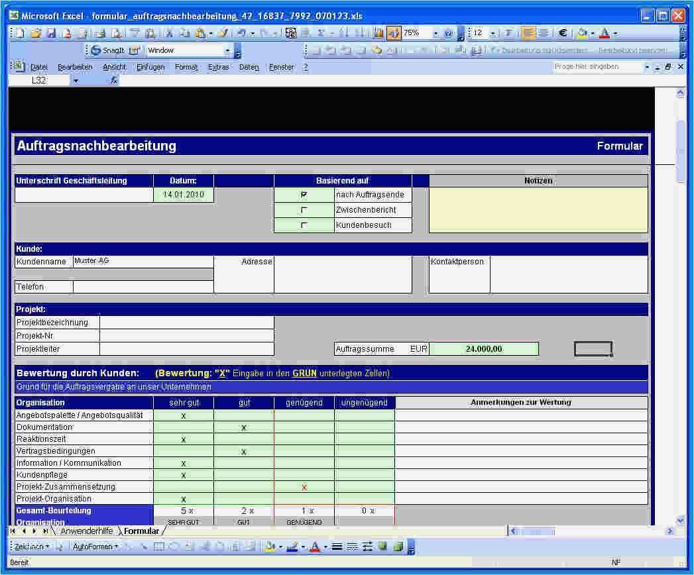Open the Zeichnen drawing menu button

(30, 547)
